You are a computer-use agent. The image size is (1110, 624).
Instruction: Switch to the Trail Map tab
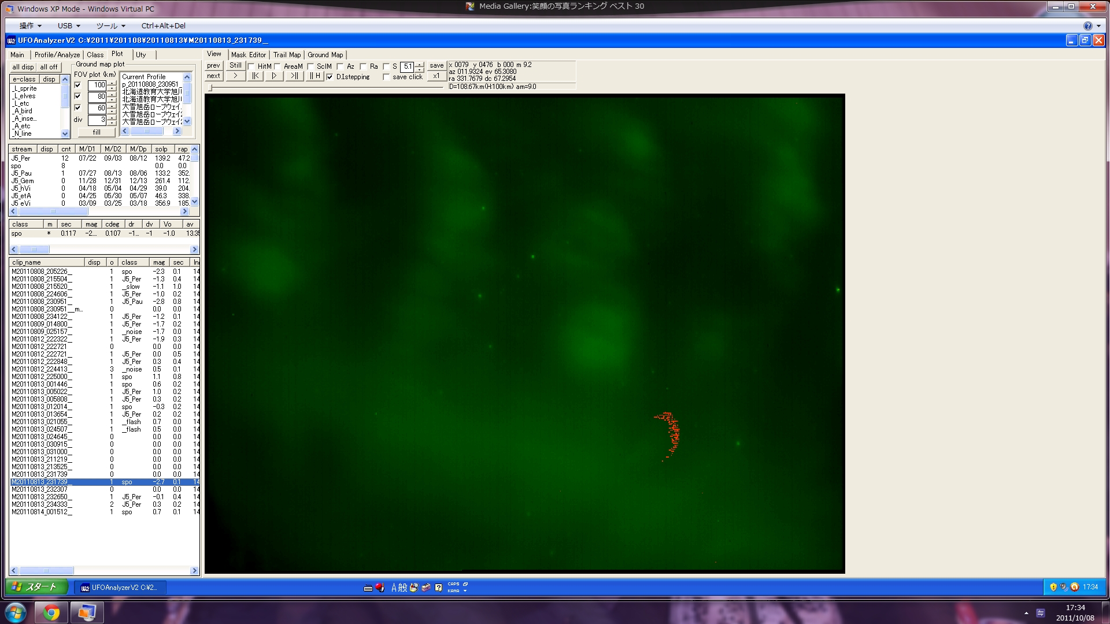(287, 55)
